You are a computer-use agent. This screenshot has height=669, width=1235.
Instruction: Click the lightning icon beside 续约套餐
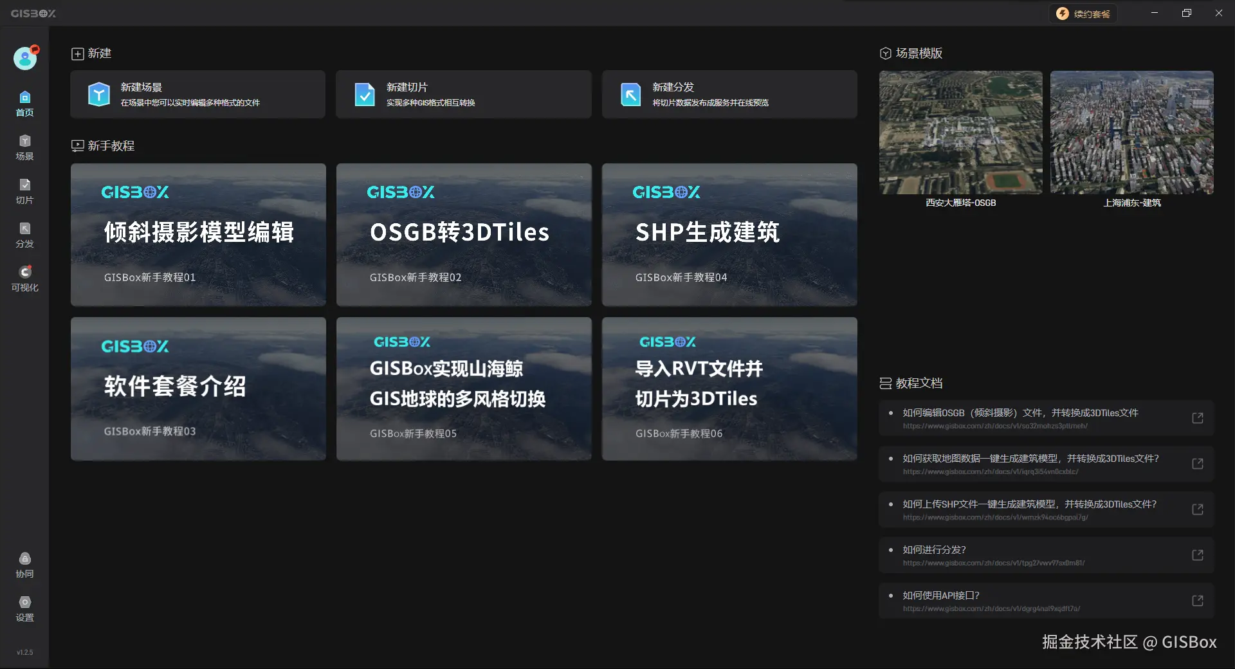coord(1063,14)
